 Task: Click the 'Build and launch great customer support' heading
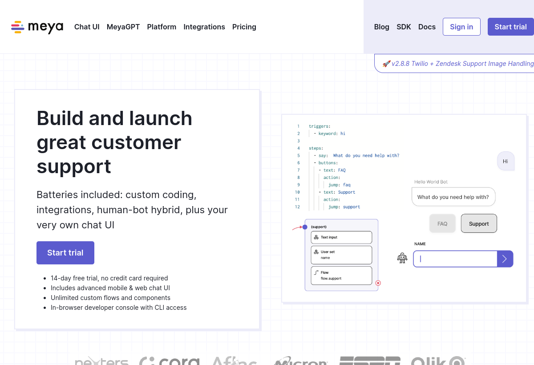click(114, 142)
